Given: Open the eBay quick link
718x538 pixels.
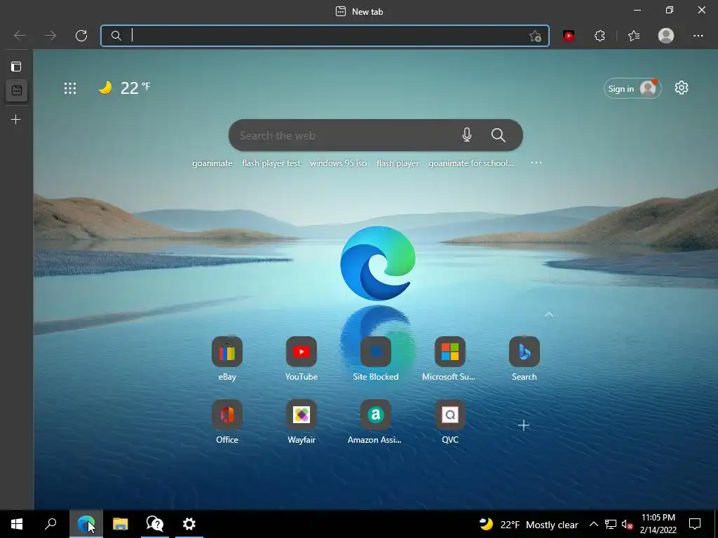Looking at the screenshot, I should tap(227, 359).
